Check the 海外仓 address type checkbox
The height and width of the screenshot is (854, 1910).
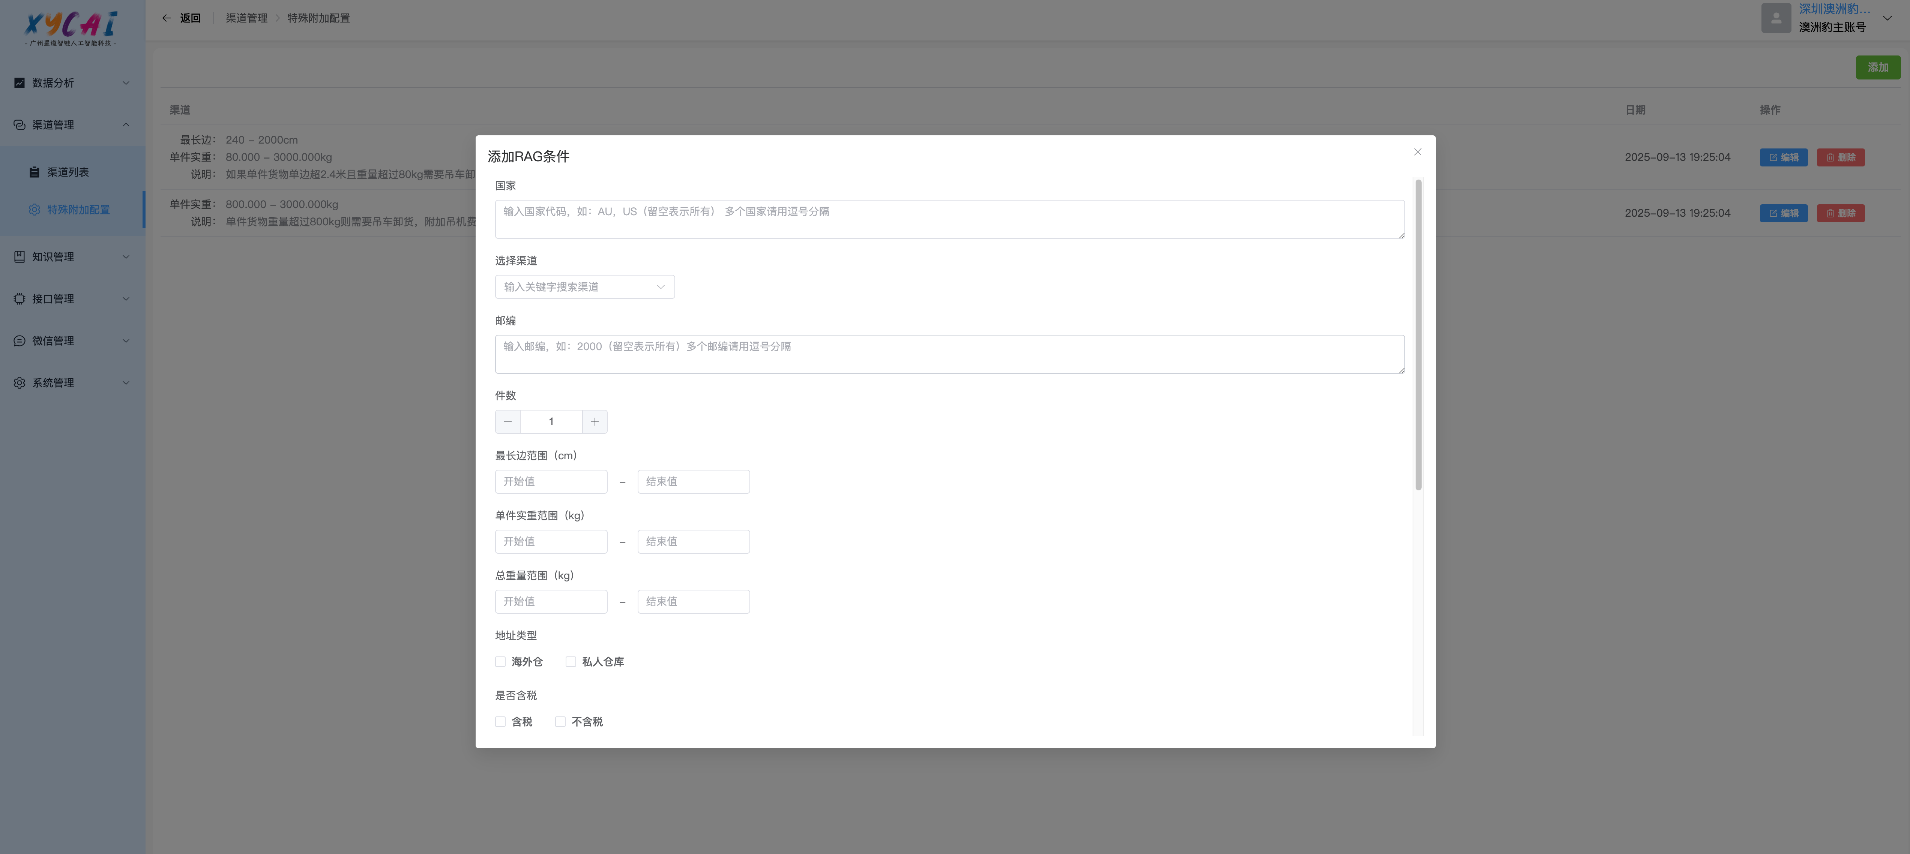click(500, 662)
